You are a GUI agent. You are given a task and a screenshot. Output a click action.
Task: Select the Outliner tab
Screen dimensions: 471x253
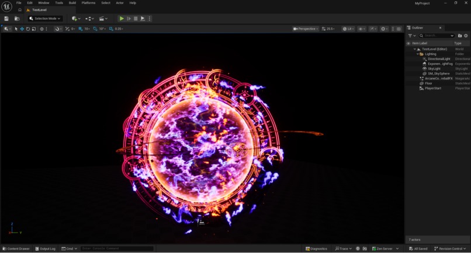(425, 27)
